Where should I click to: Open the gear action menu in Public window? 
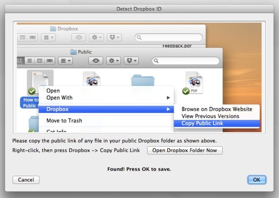tap(114, 61)
